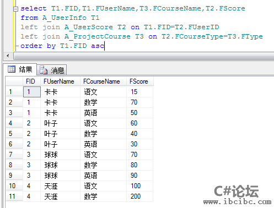Viewport: 274px width, 208px height.
Task: Select the FUserName column header
Action: point(60,81)
